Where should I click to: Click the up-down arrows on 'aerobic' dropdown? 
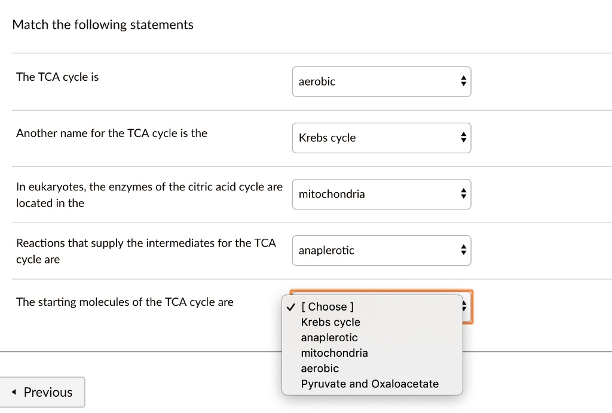point(463,81)
